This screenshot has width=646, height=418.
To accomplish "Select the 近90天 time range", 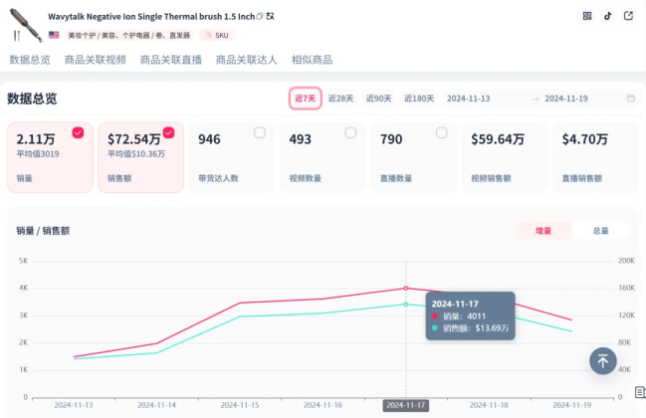I will [x=378, y=99].
